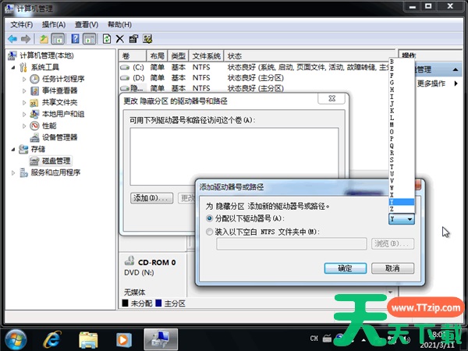Select 分配以下驱动器号 radio button

(x=210, y=219)
